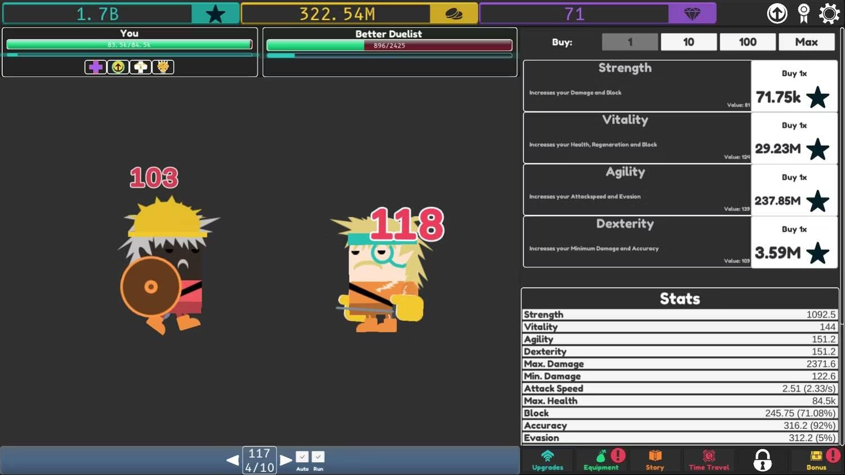The height and width of the screenshot is (475, 845).
Task: Buy Vitality for 29.23M stars
Action: click(x=794, y=138)
